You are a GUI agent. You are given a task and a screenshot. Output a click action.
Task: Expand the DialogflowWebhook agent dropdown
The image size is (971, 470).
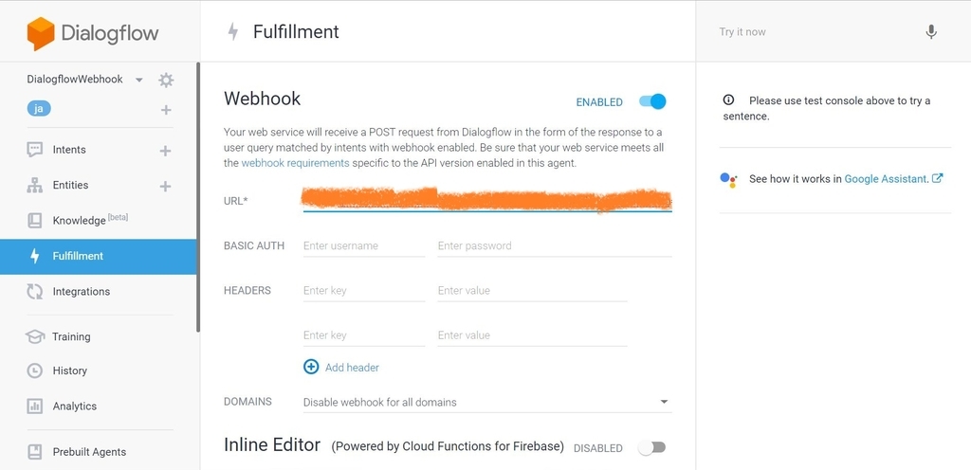[x=139, y=80]
